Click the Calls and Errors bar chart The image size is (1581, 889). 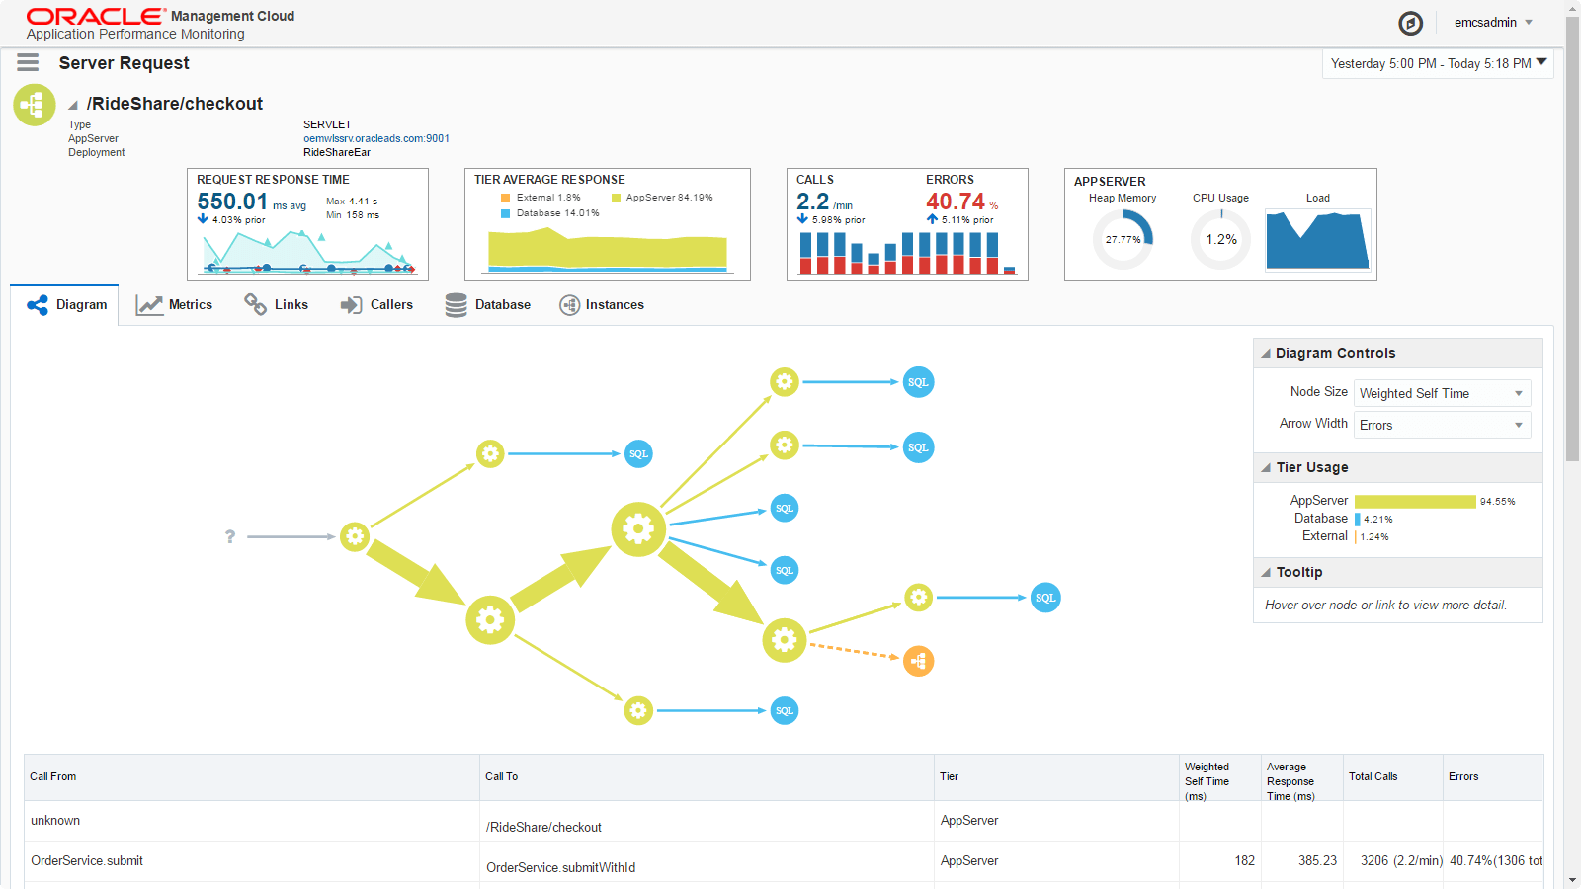907,252
